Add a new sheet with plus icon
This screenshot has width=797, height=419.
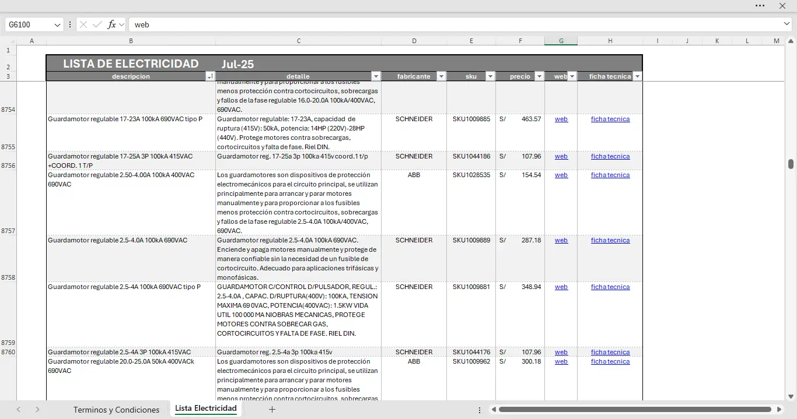272,410
